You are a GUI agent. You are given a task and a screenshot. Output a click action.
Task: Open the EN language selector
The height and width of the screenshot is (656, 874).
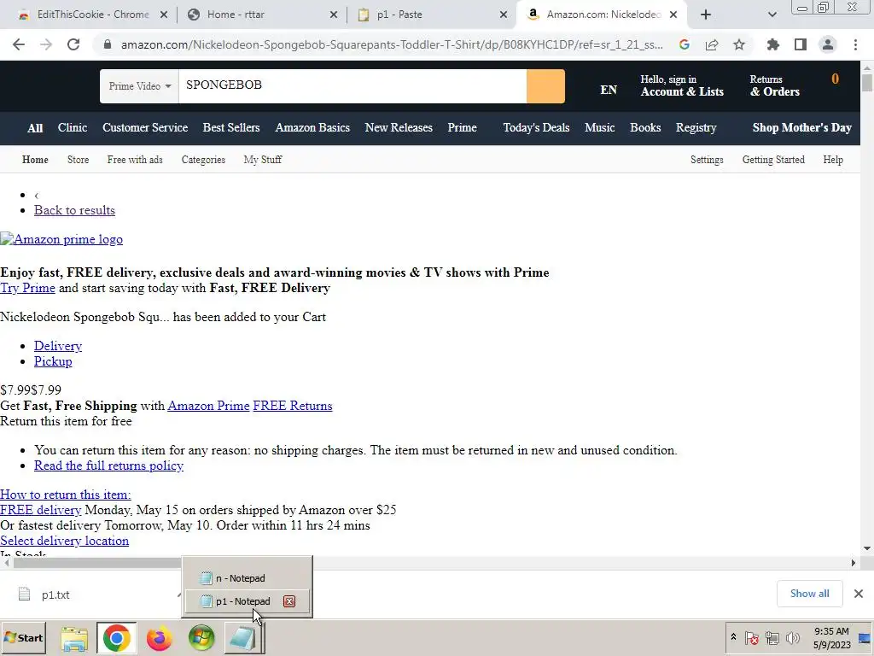pos(608,90)
